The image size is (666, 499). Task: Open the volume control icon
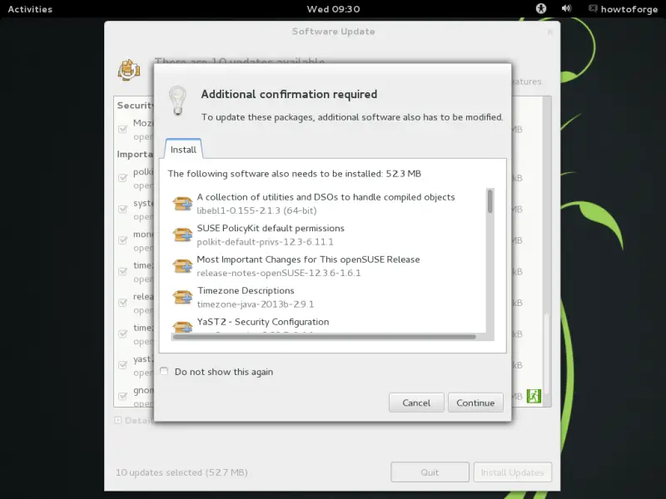[566, 8]
